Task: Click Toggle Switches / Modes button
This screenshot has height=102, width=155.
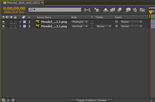Action: coord(92,100)
